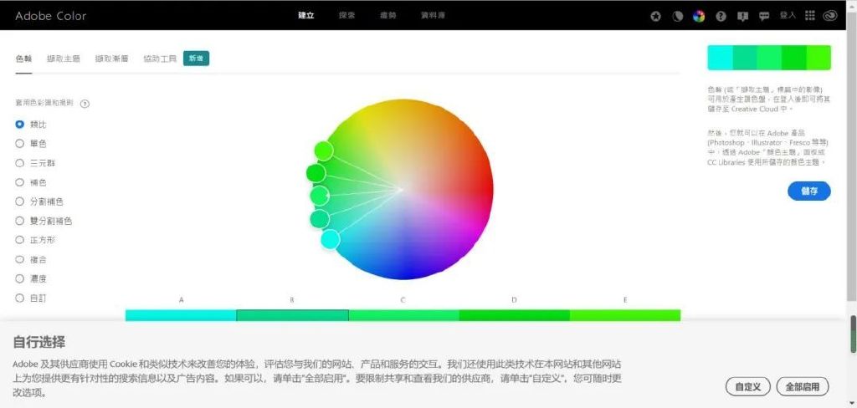
Task: Click the Creative Cloud logo icon
Action: (830, 16)
